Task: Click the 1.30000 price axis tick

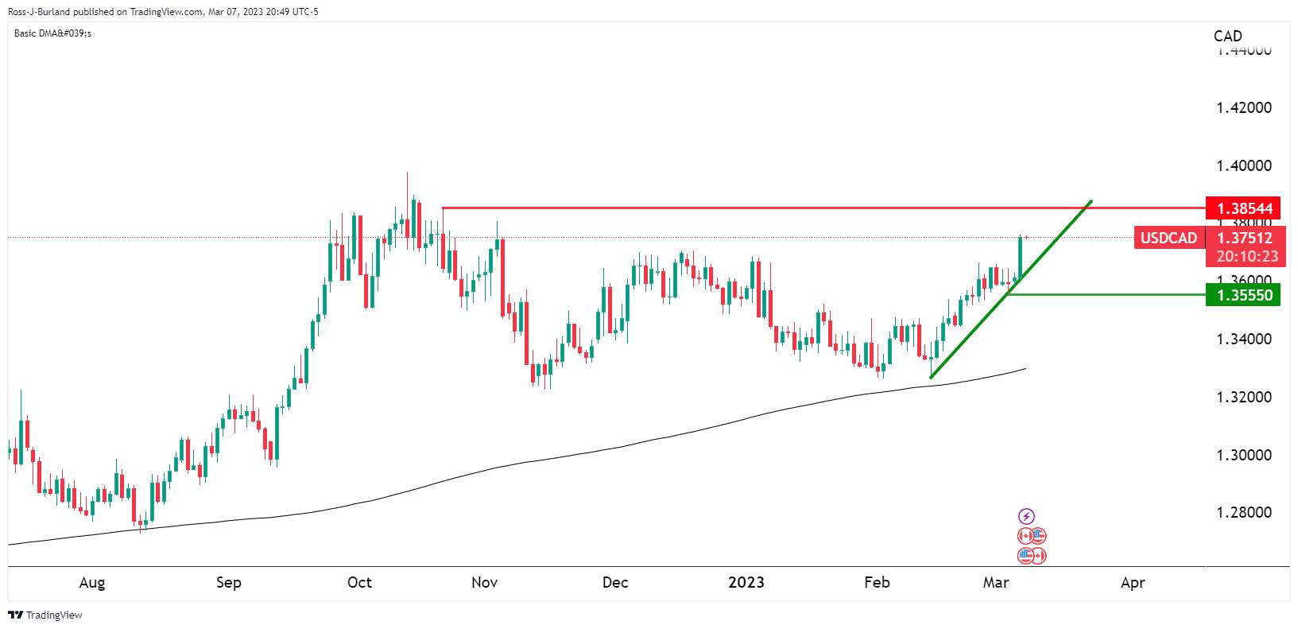Action: pyautogui.click(x=1243, y=455)
